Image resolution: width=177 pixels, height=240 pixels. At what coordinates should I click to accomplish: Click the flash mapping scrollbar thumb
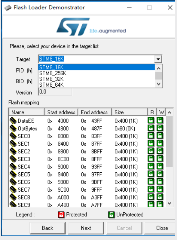[x=169, y=142]
